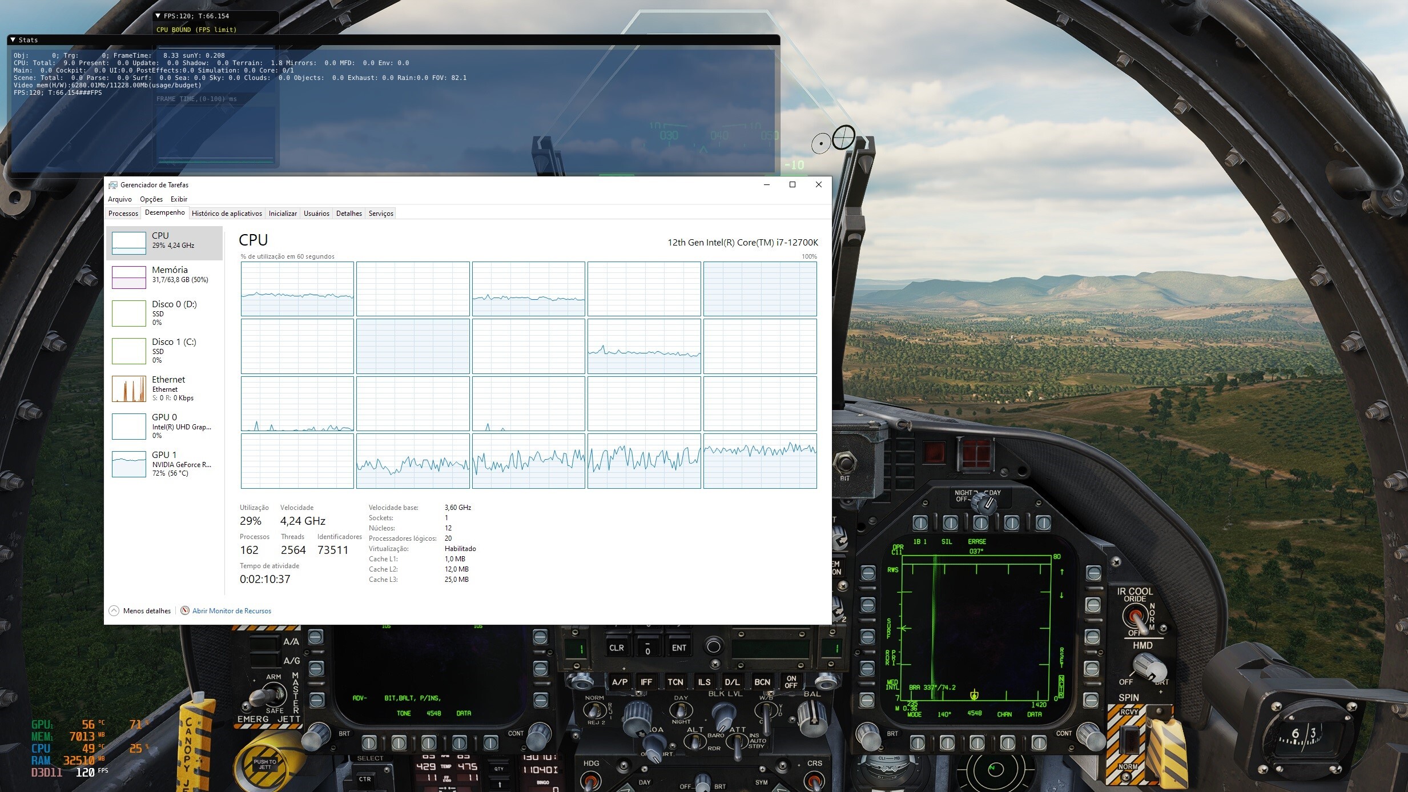1408x792 pixels.
Task: Toggle the ALT BARO/RDR switch
Action: point(694,742)
